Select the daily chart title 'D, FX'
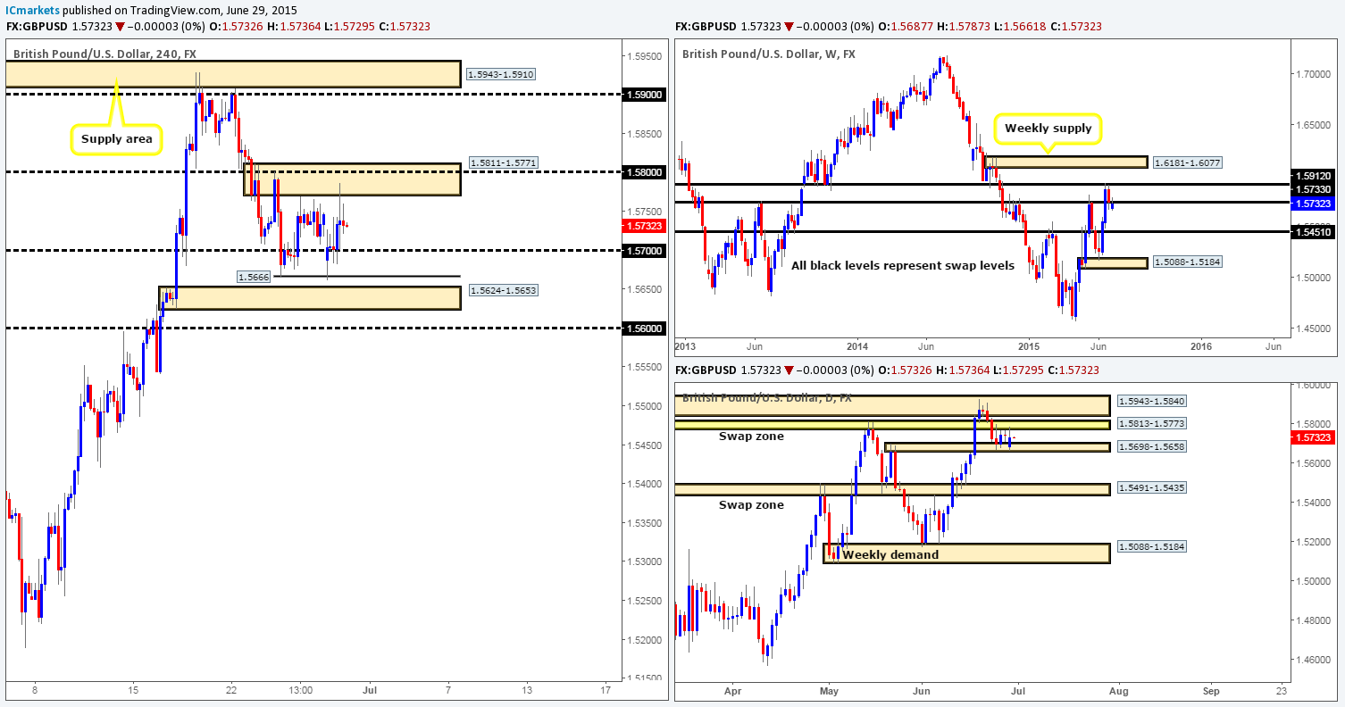This screenshot has height=707, width=1345. (x=767, y=397)
